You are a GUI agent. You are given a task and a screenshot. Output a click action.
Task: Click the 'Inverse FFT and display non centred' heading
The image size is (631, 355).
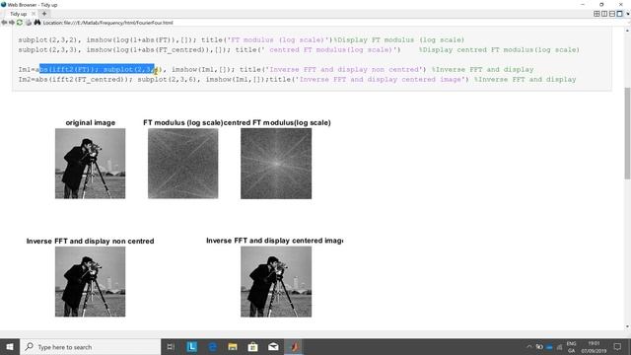[x=90, y=241]
